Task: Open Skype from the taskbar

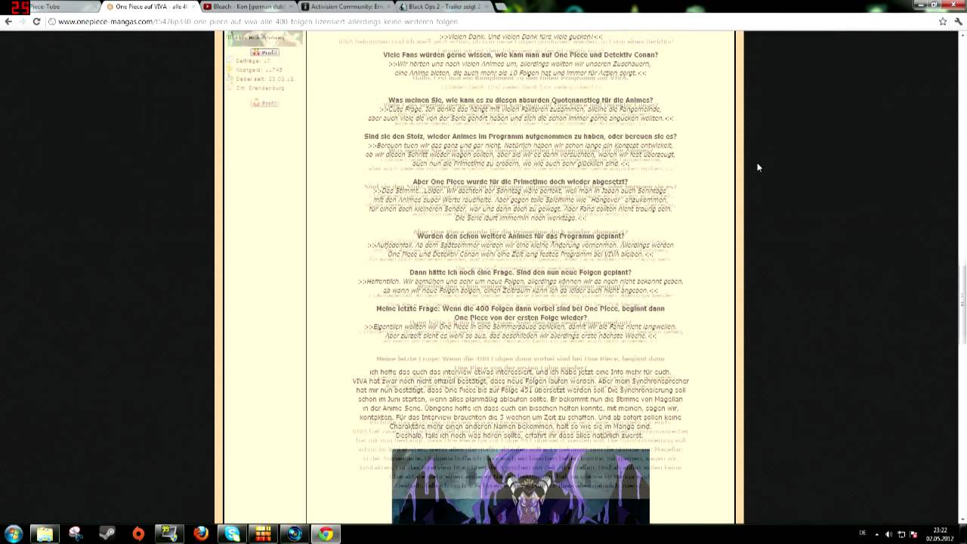Action: point(232,534)
